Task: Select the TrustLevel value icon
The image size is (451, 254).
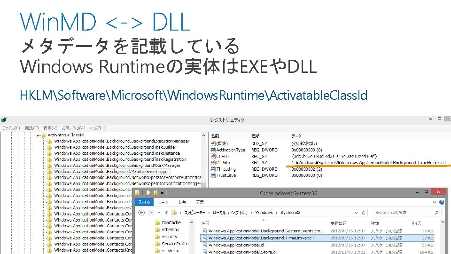Action: point(213,175)
